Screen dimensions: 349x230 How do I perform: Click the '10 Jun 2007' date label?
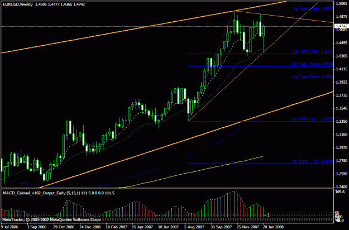click(x=169, y=227)
